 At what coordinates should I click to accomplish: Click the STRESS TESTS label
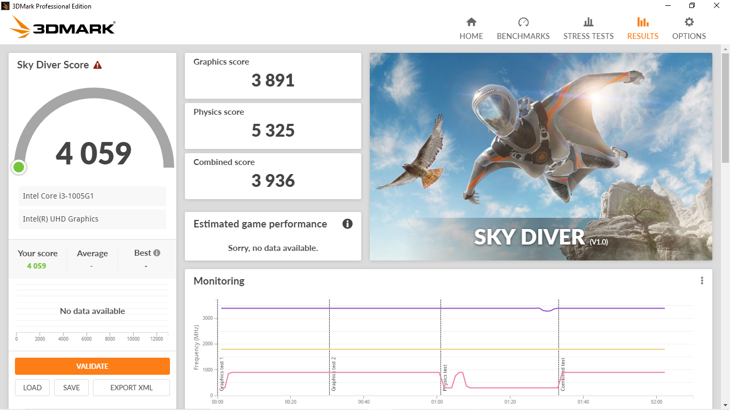pyautogui.click(x=588, y=36)
